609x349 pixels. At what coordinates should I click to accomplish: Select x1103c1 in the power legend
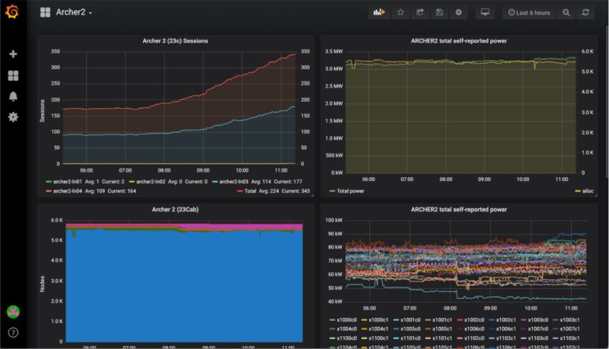569,338
